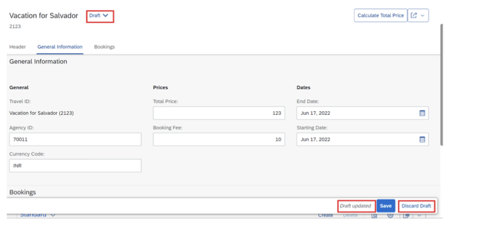
Task: Click the vertical page scrollbar
Action: pos(442,85)
